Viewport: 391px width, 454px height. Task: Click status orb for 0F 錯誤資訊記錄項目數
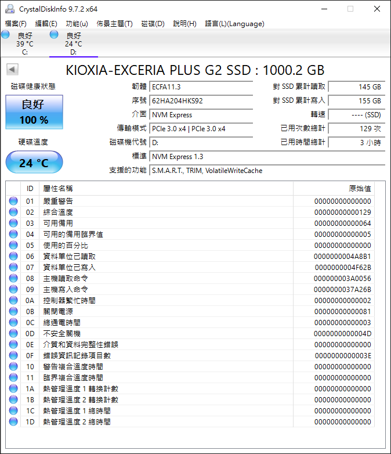13,355
